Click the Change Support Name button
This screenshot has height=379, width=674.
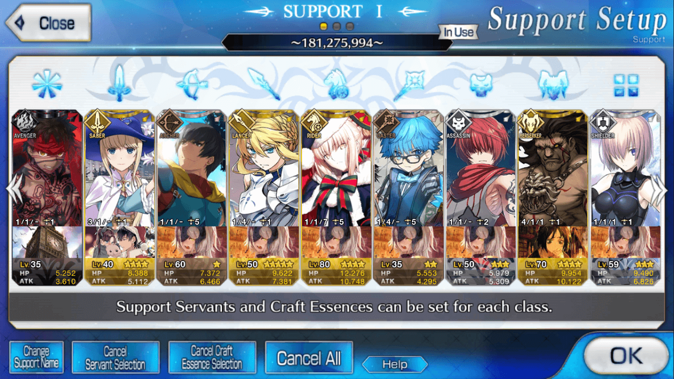pyautogui.click(x=37, y=357)
